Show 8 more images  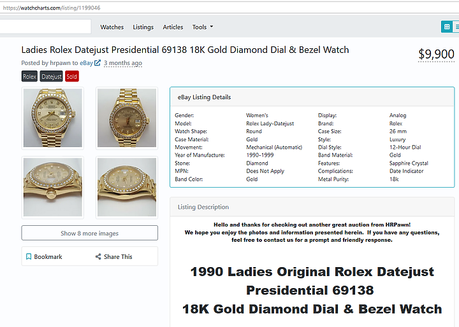(90, 233)
